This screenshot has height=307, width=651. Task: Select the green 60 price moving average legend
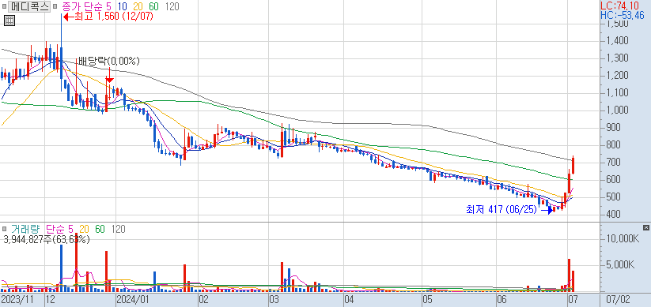(x=154, y=6)
